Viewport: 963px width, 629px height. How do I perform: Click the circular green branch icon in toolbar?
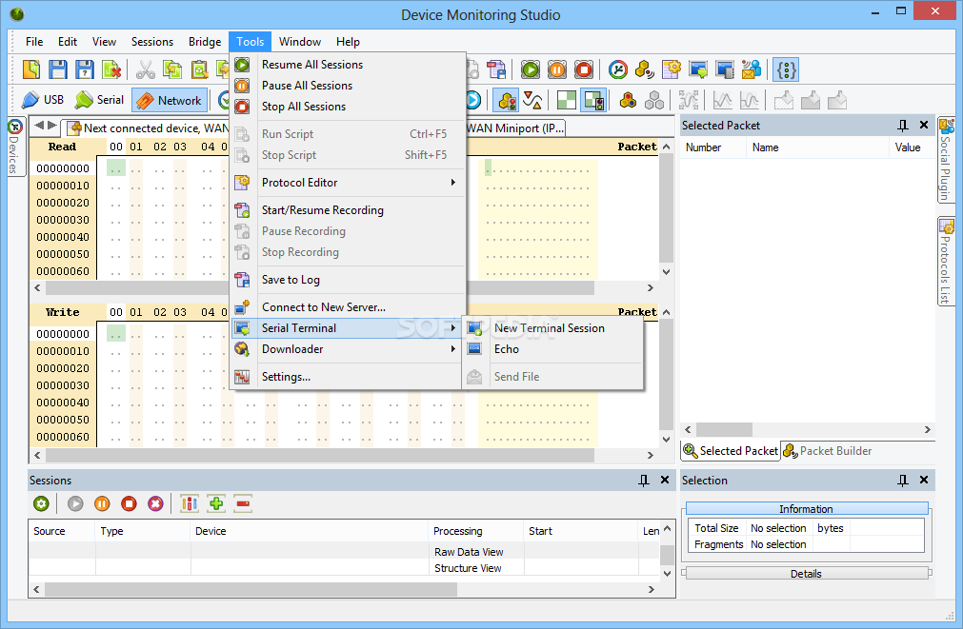coord(618,69)
